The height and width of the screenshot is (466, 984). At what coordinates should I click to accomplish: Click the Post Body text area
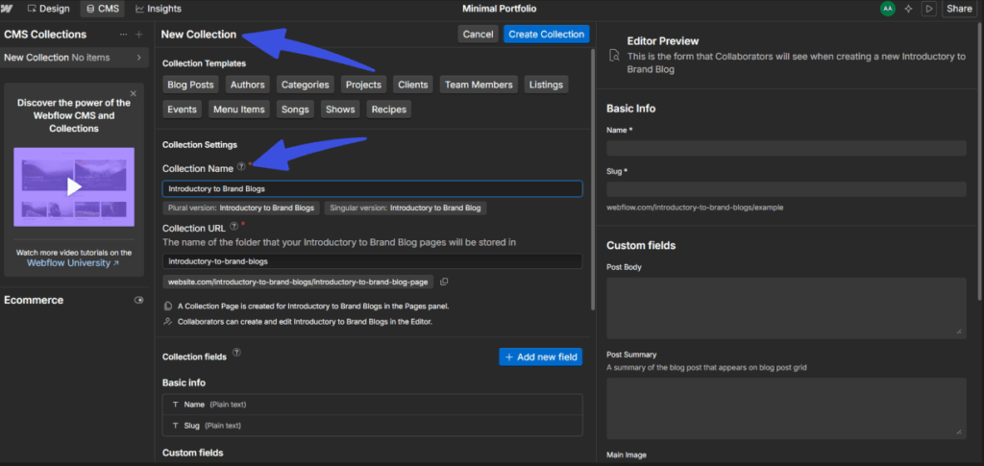pyautogui.click(x=786, y=308)
